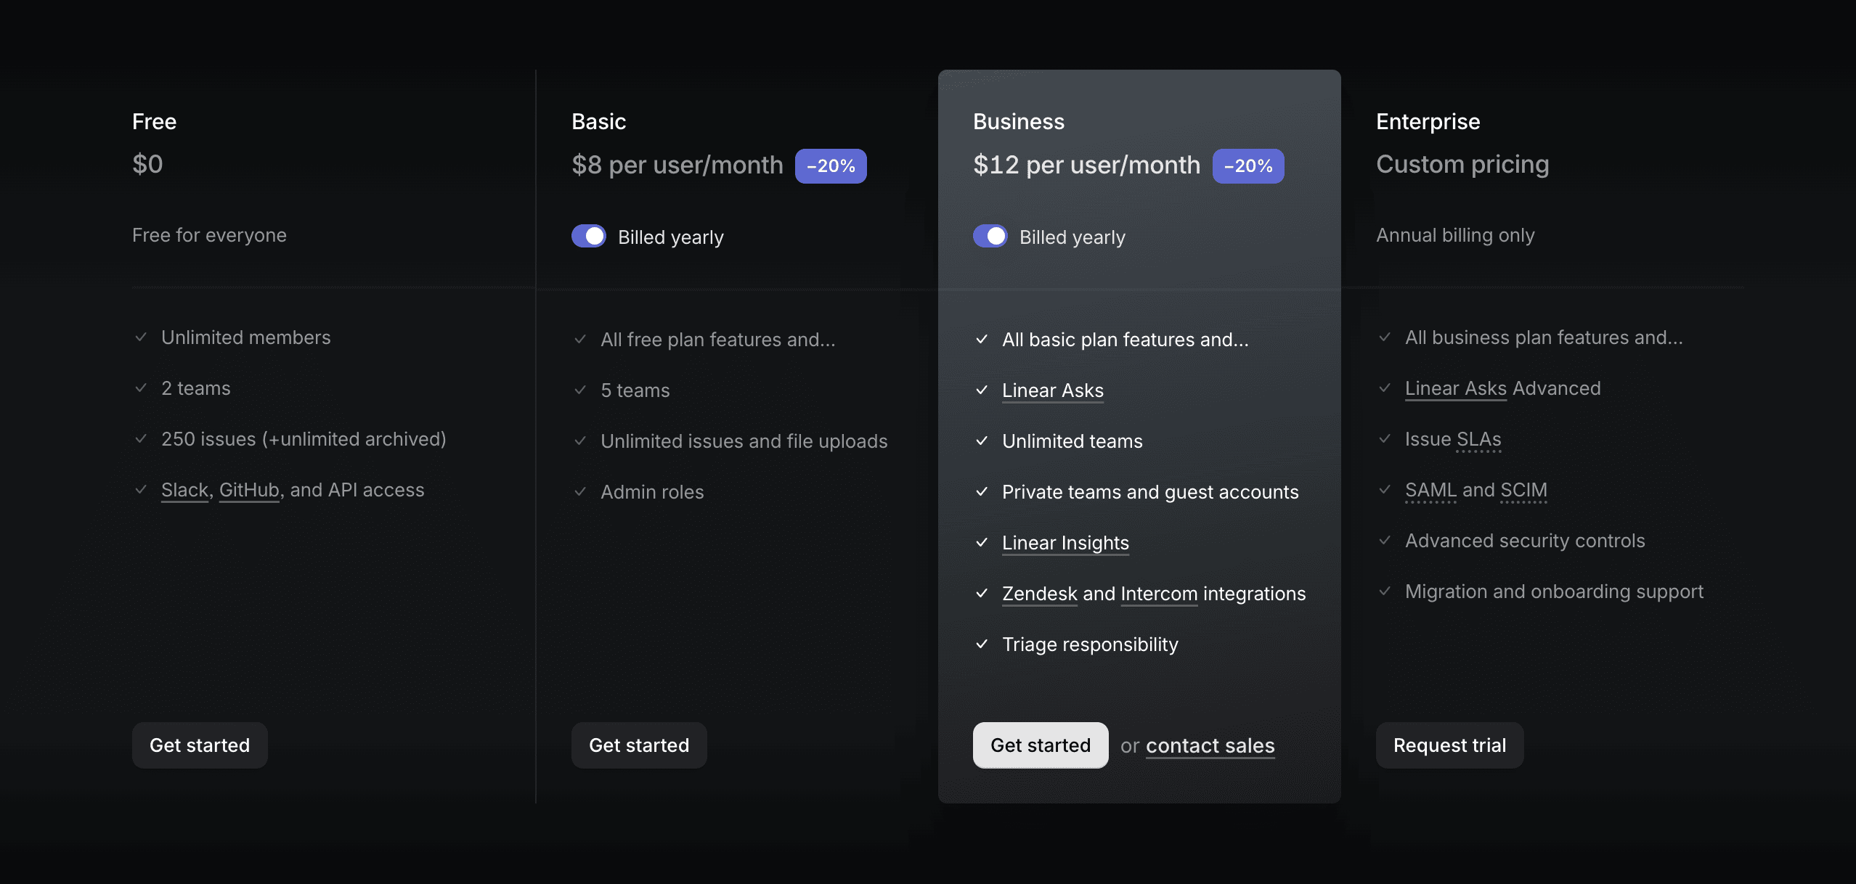Screen dimensions: 1856x884
Task: Click Get started under Free plan
Action: point(200,745)
